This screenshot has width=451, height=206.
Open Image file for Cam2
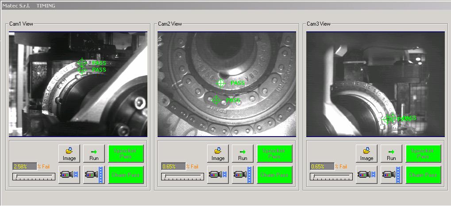point(218,153)
